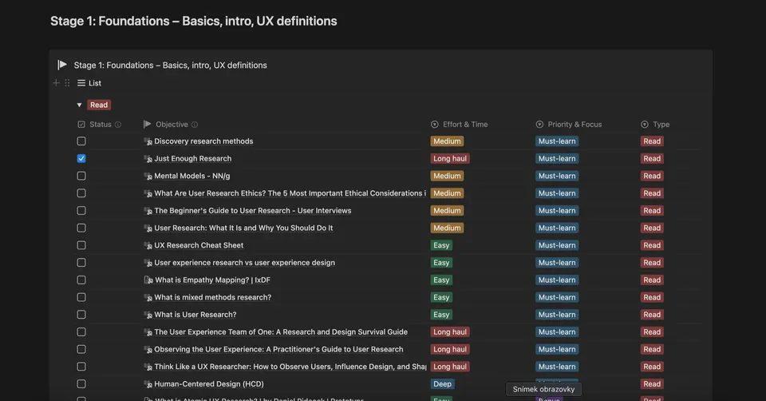Check status box for User Research Ethics row
The width and height of the screenshot is (766, 401).
coord(81,193)
